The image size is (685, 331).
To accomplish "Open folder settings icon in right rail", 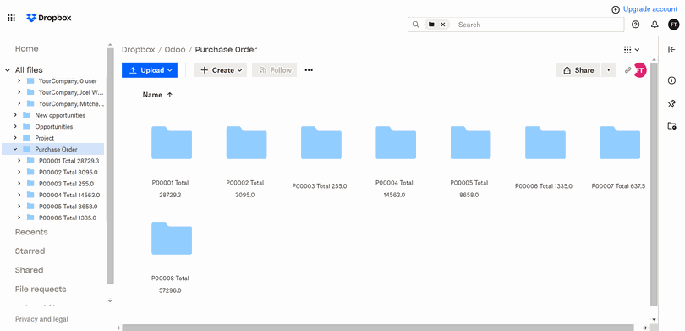I will point(672,126).
